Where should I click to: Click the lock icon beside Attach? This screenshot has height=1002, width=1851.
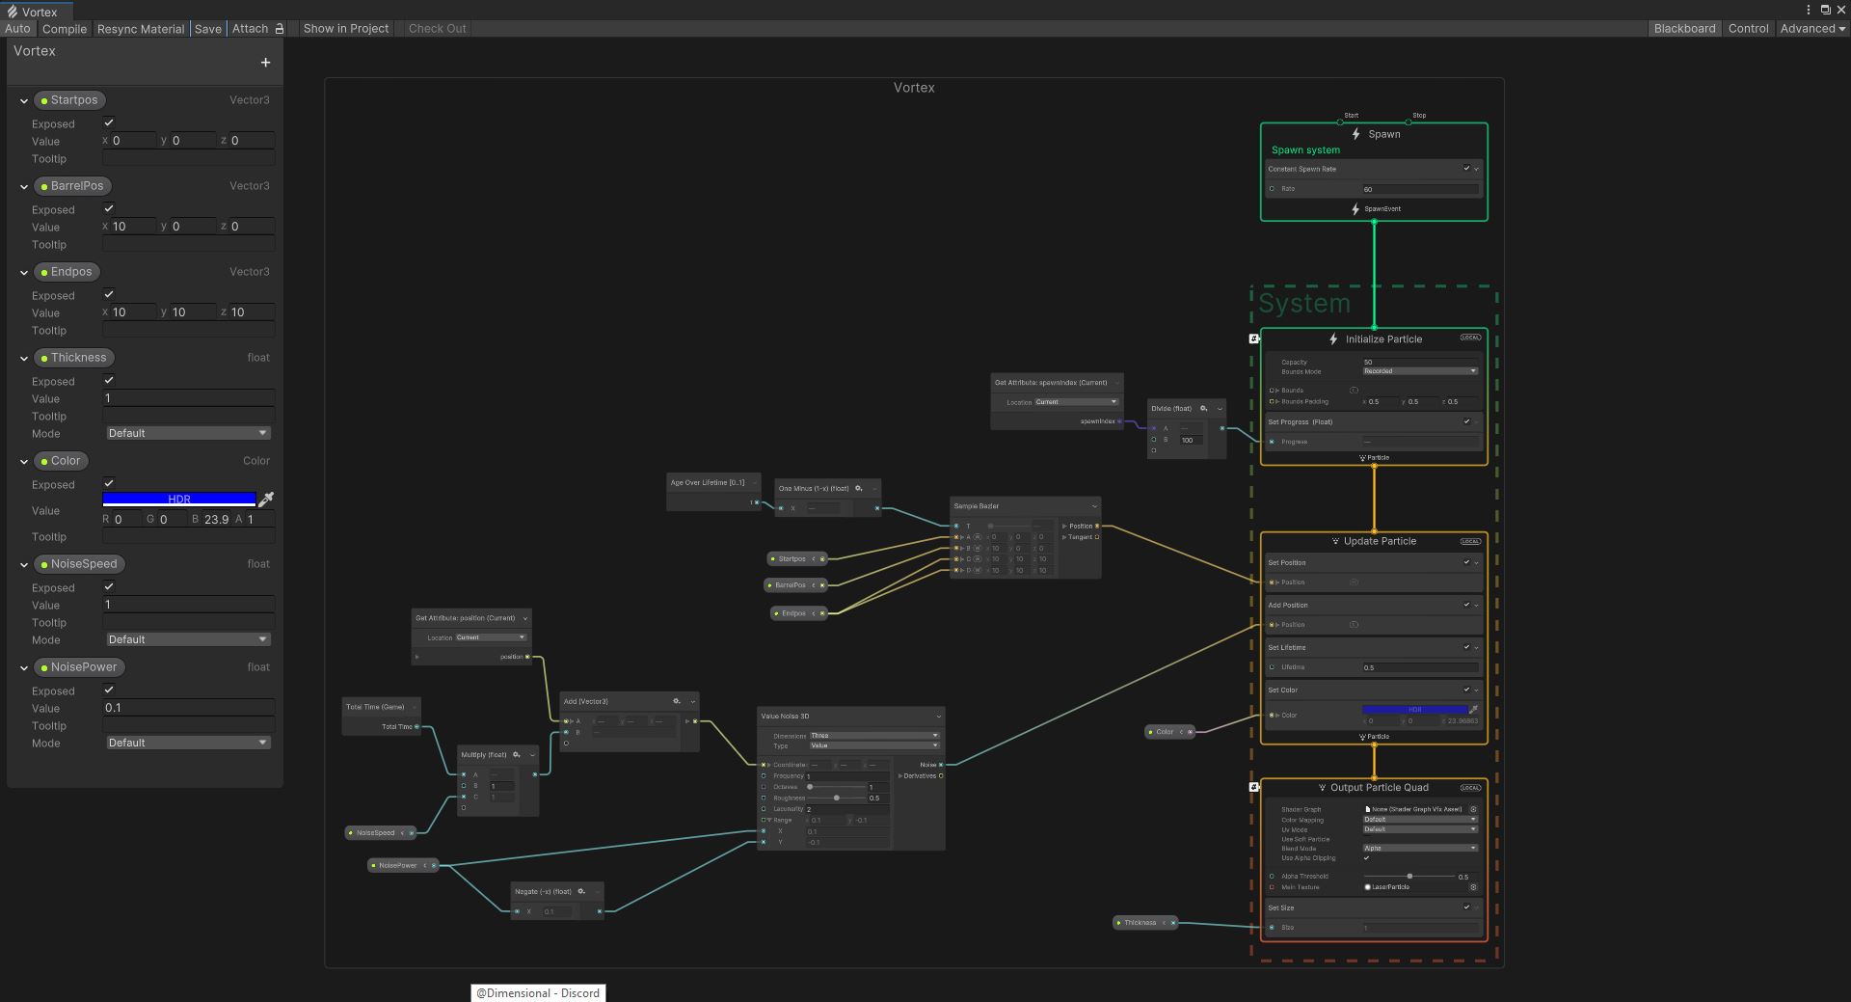pos(280,29)
